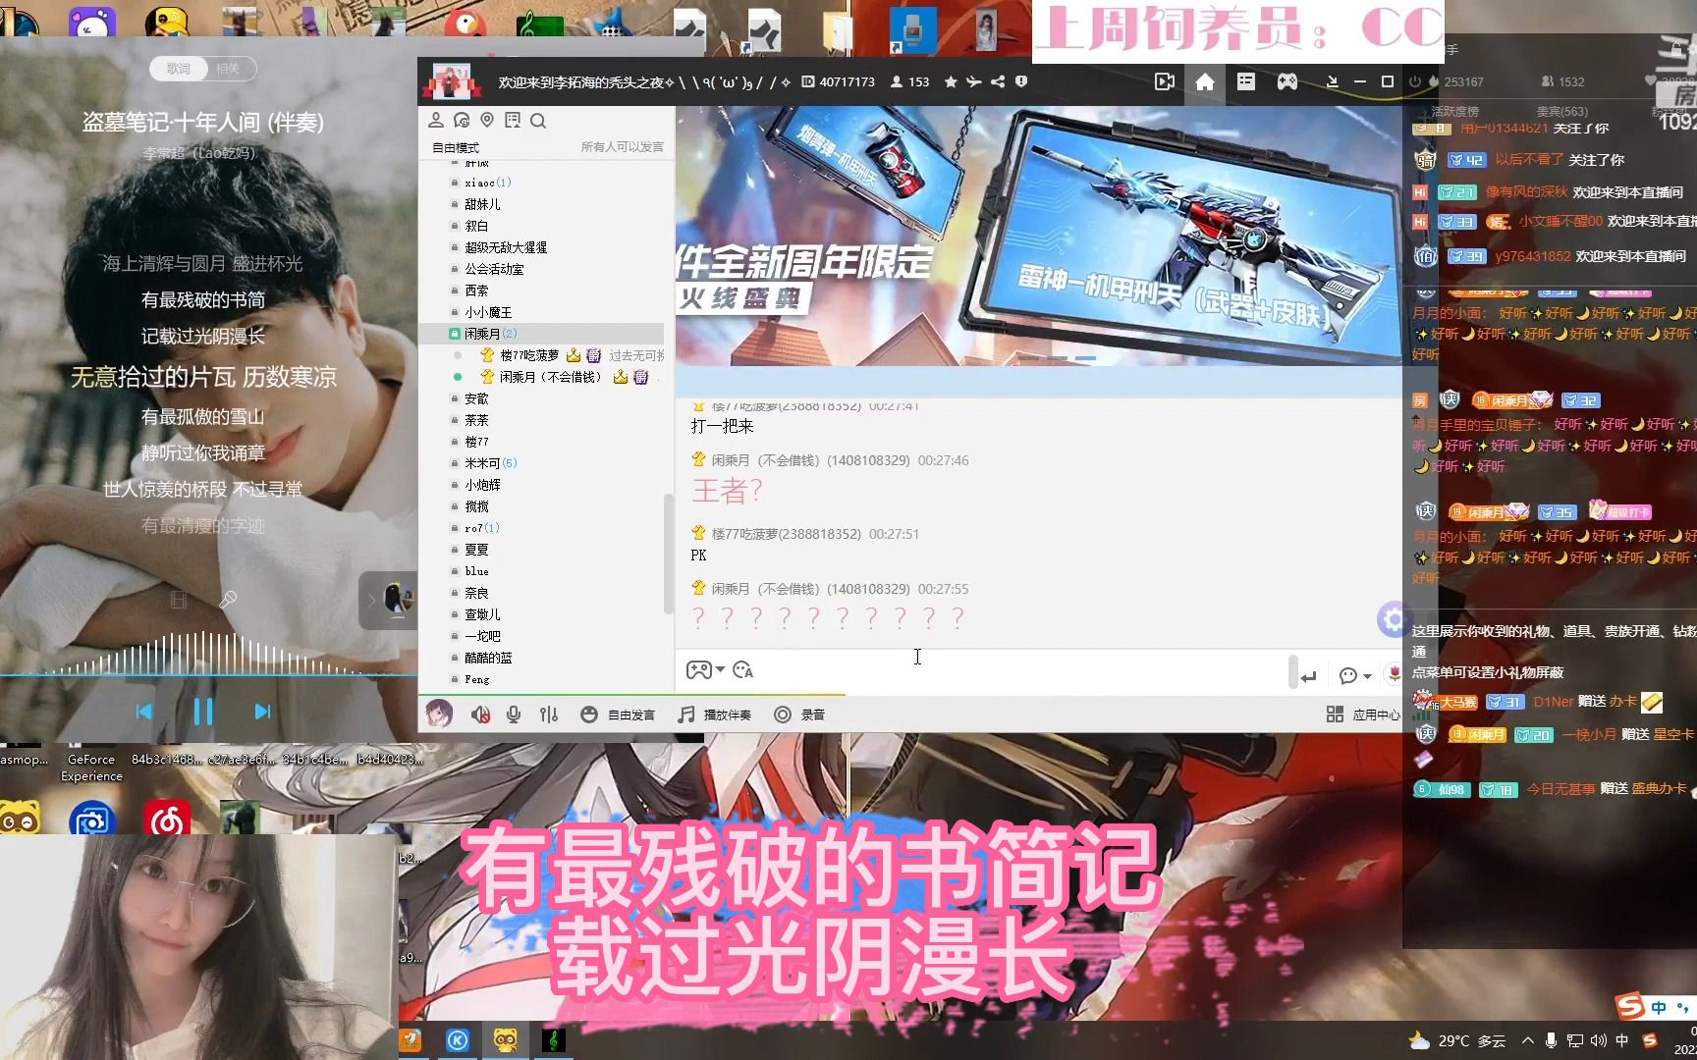1697x1060 pixels.
Task: Open 应用中心 app center
Action: point(1363,715)
